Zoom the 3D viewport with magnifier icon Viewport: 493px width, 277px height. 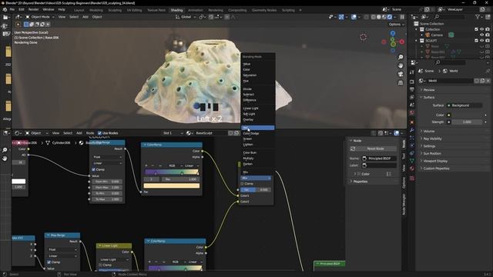tap(401, 57)
